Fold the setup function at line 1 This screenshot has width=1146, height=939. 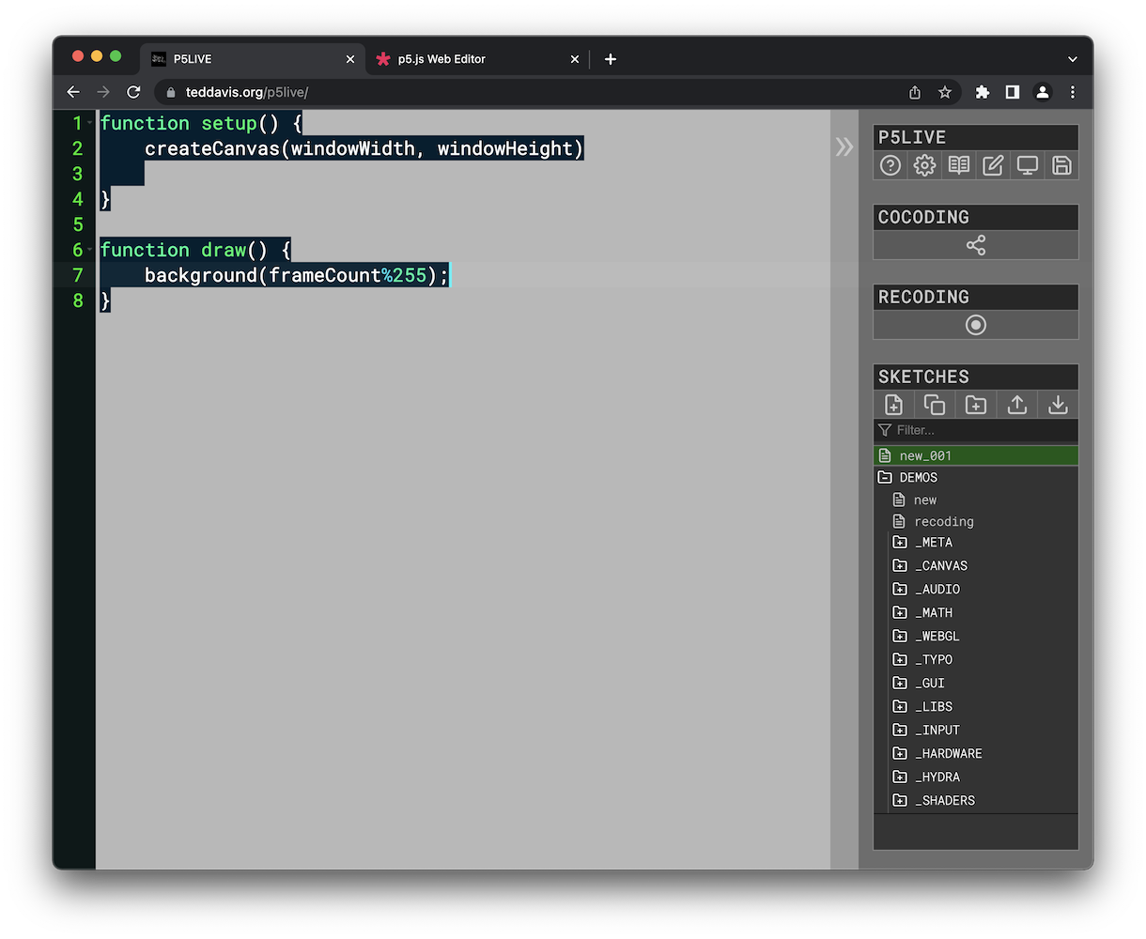click(90, 123)
